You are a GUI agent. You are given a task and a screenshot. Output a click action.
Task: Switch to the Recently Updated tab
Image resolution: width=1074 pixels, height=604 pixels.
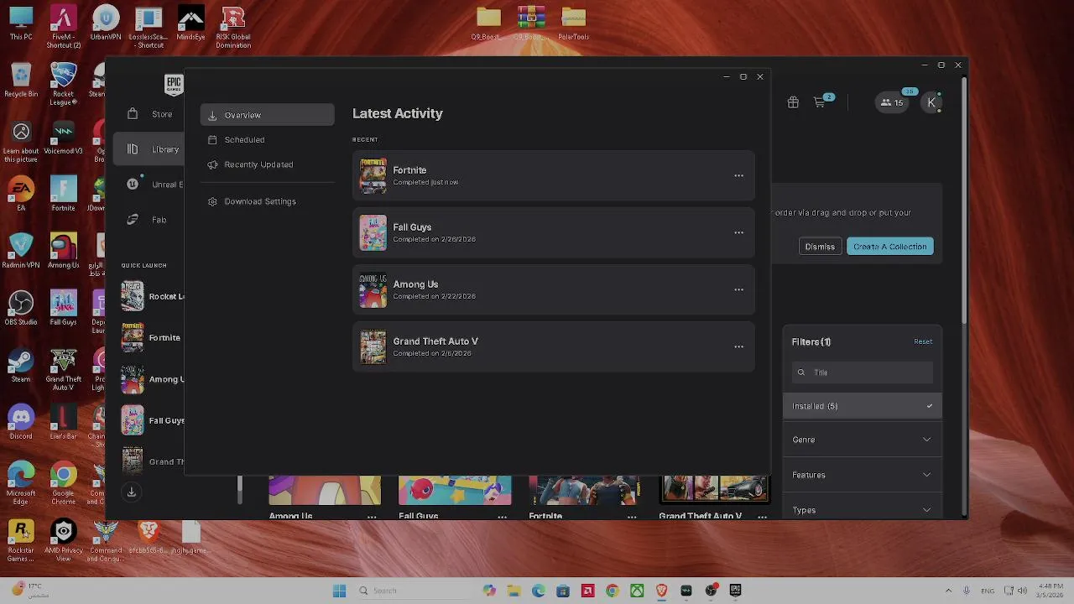268,164
